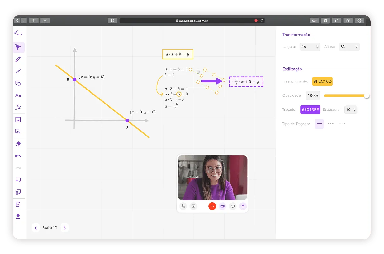This screenshot has width=384, height=254.
Task: Click the insert image tool
Action: (x=18, y=120)
